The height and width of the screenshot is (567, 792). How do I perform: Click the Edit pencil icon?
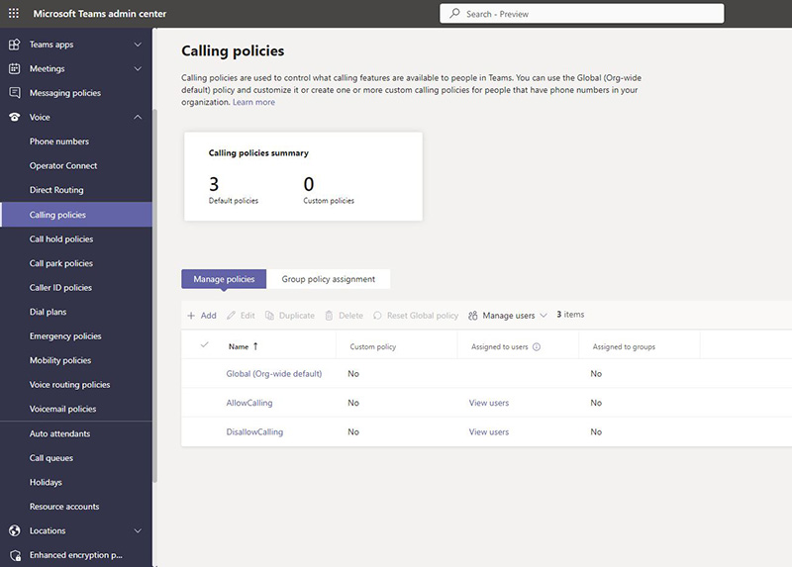point(231,316)
